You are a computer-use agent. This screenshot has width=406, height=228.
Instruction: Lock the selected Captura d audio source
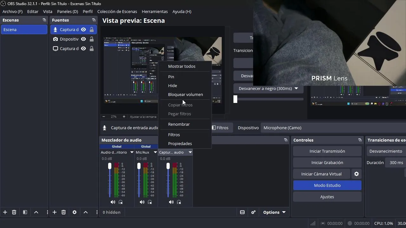[92, 29]
